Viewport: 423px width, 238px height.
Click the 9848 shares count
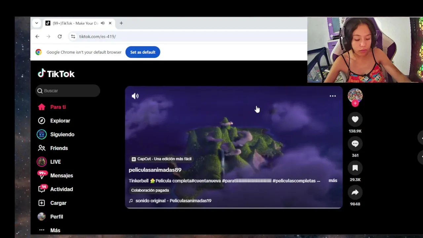pyautogui.click(x=355, y=204)
